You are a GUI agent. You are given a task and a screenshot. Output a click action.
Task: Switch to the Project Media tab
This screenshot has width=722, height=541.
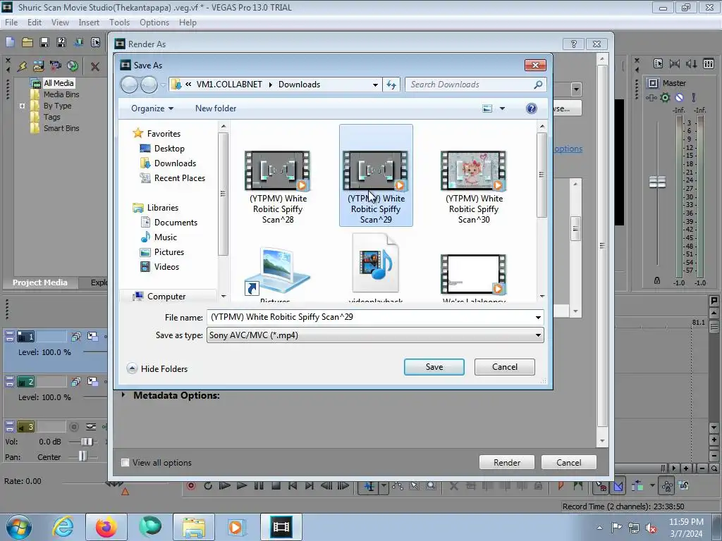click(x=39, y=282)
